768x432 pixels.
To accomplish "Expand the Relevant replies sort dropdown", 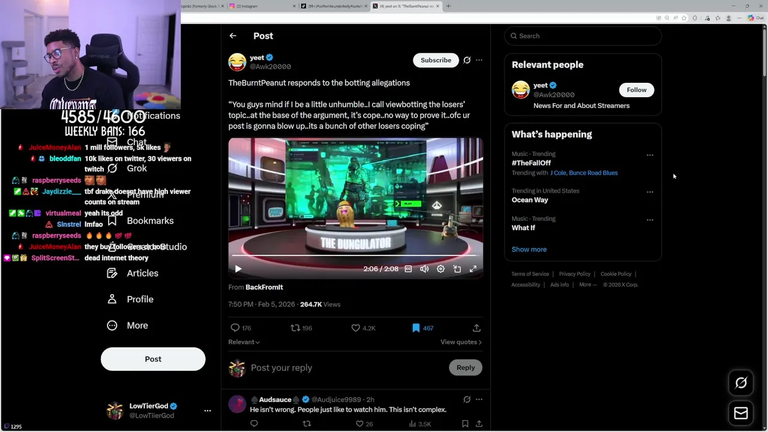I will pos(244,342).
